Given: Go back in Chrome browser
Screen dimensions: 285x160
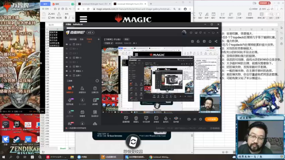Looking at the screenshot, I should pyautogui.click(x=78, y=9).
